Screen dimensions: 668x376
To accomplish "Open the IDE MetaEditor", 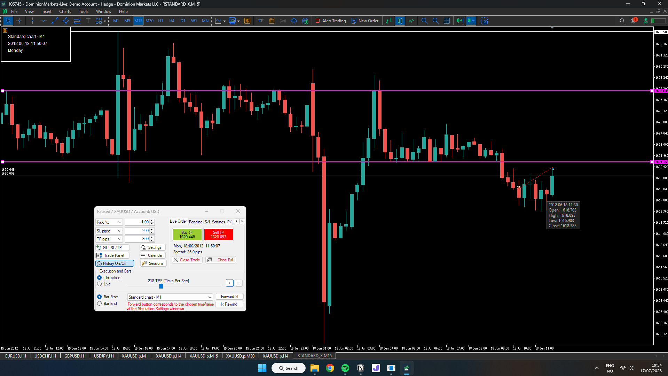I will [260, 21].
